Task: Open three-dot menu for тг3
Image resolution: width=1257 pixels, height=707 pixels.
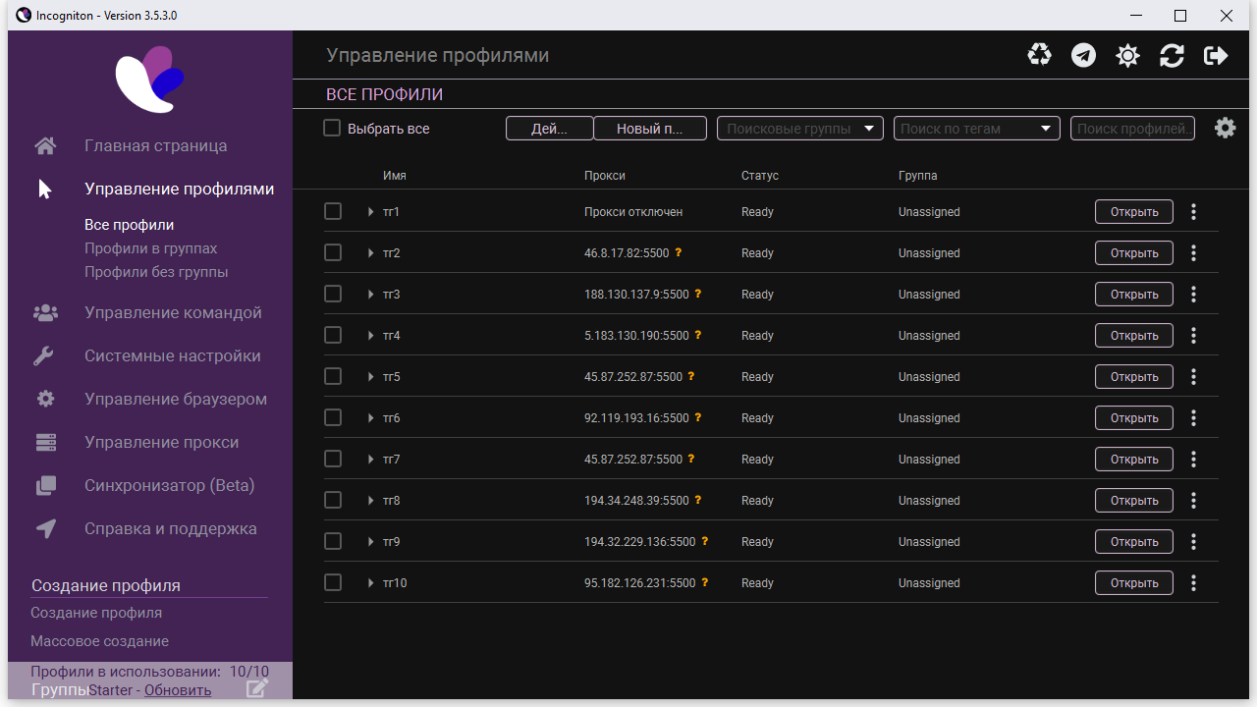Action: [x=1193, y=294]
